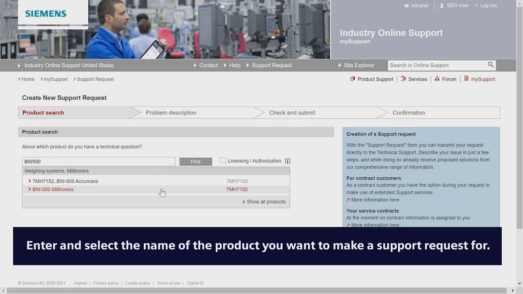Click the Weighing systems, Milltronics category text

[56, 171]
